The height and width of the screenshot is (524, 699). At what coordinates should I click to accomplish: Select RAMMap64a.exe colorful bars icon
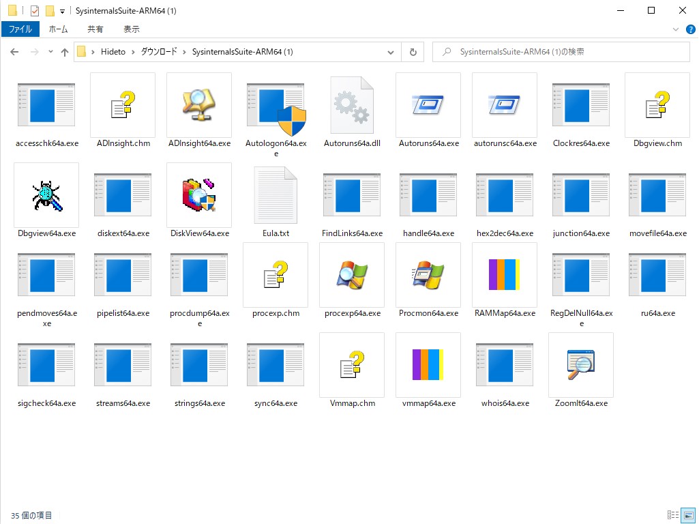coord(504,275)
